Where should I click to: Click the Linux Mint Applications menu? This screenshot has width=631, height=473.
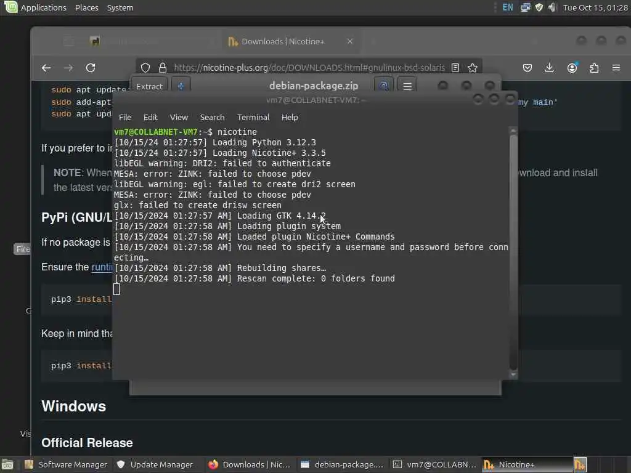pyautogui.click(x=35, y=7)
